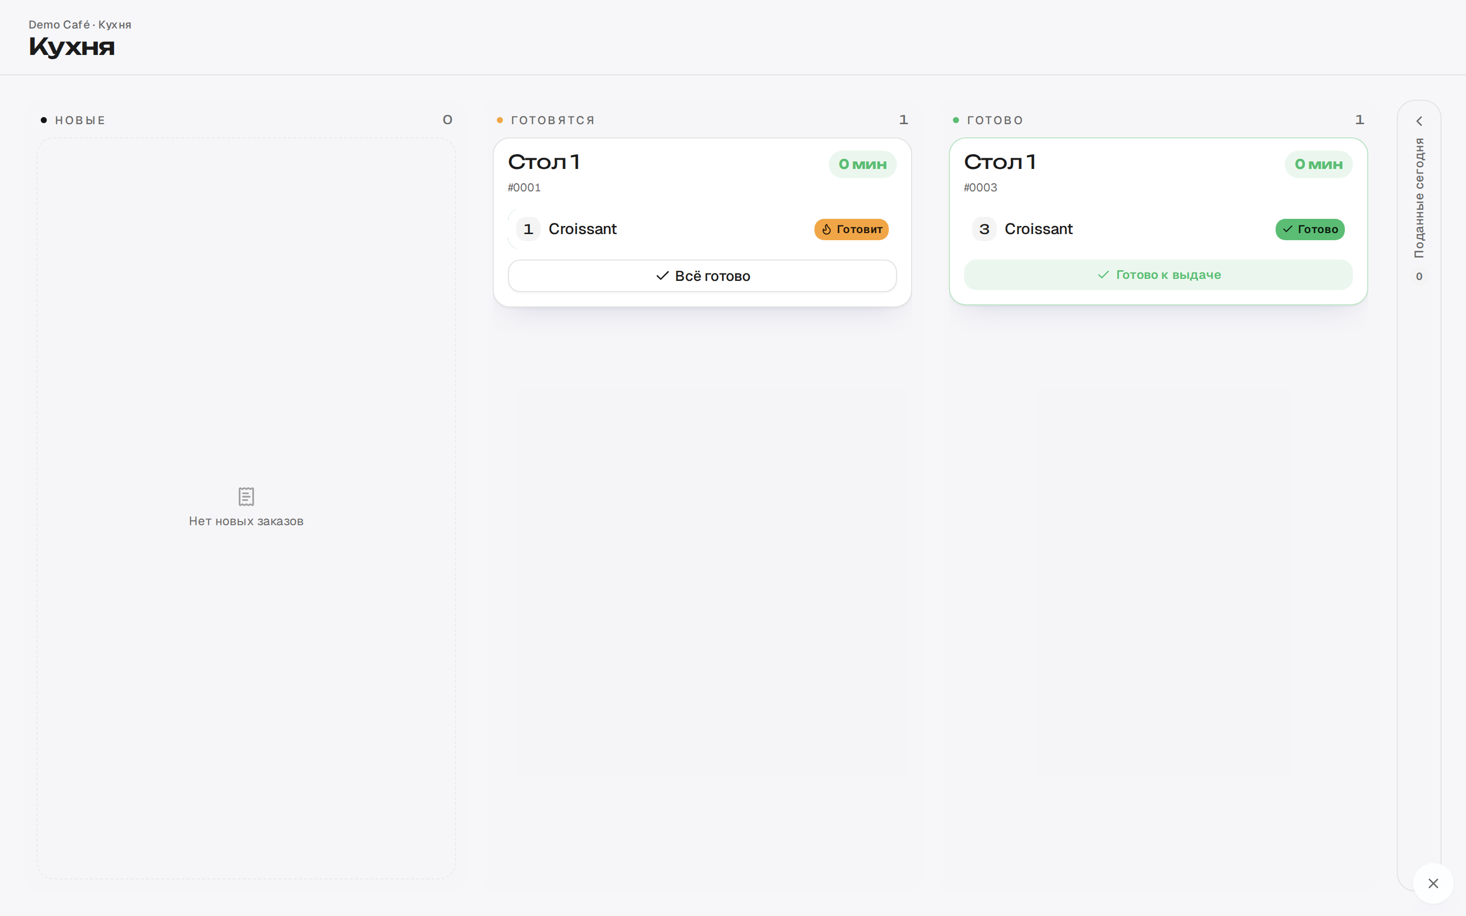Viewport: 1466px width, 916px height.
Task: Click the count 1 in the ГОТОВО column
Action: pos(1360,120)
